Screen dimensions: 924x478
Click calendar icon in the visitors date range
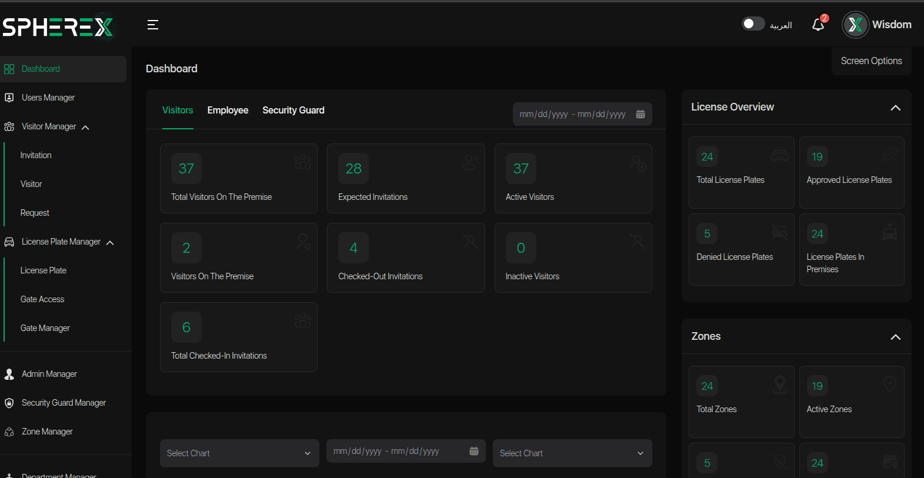click(x=641, y=114)
